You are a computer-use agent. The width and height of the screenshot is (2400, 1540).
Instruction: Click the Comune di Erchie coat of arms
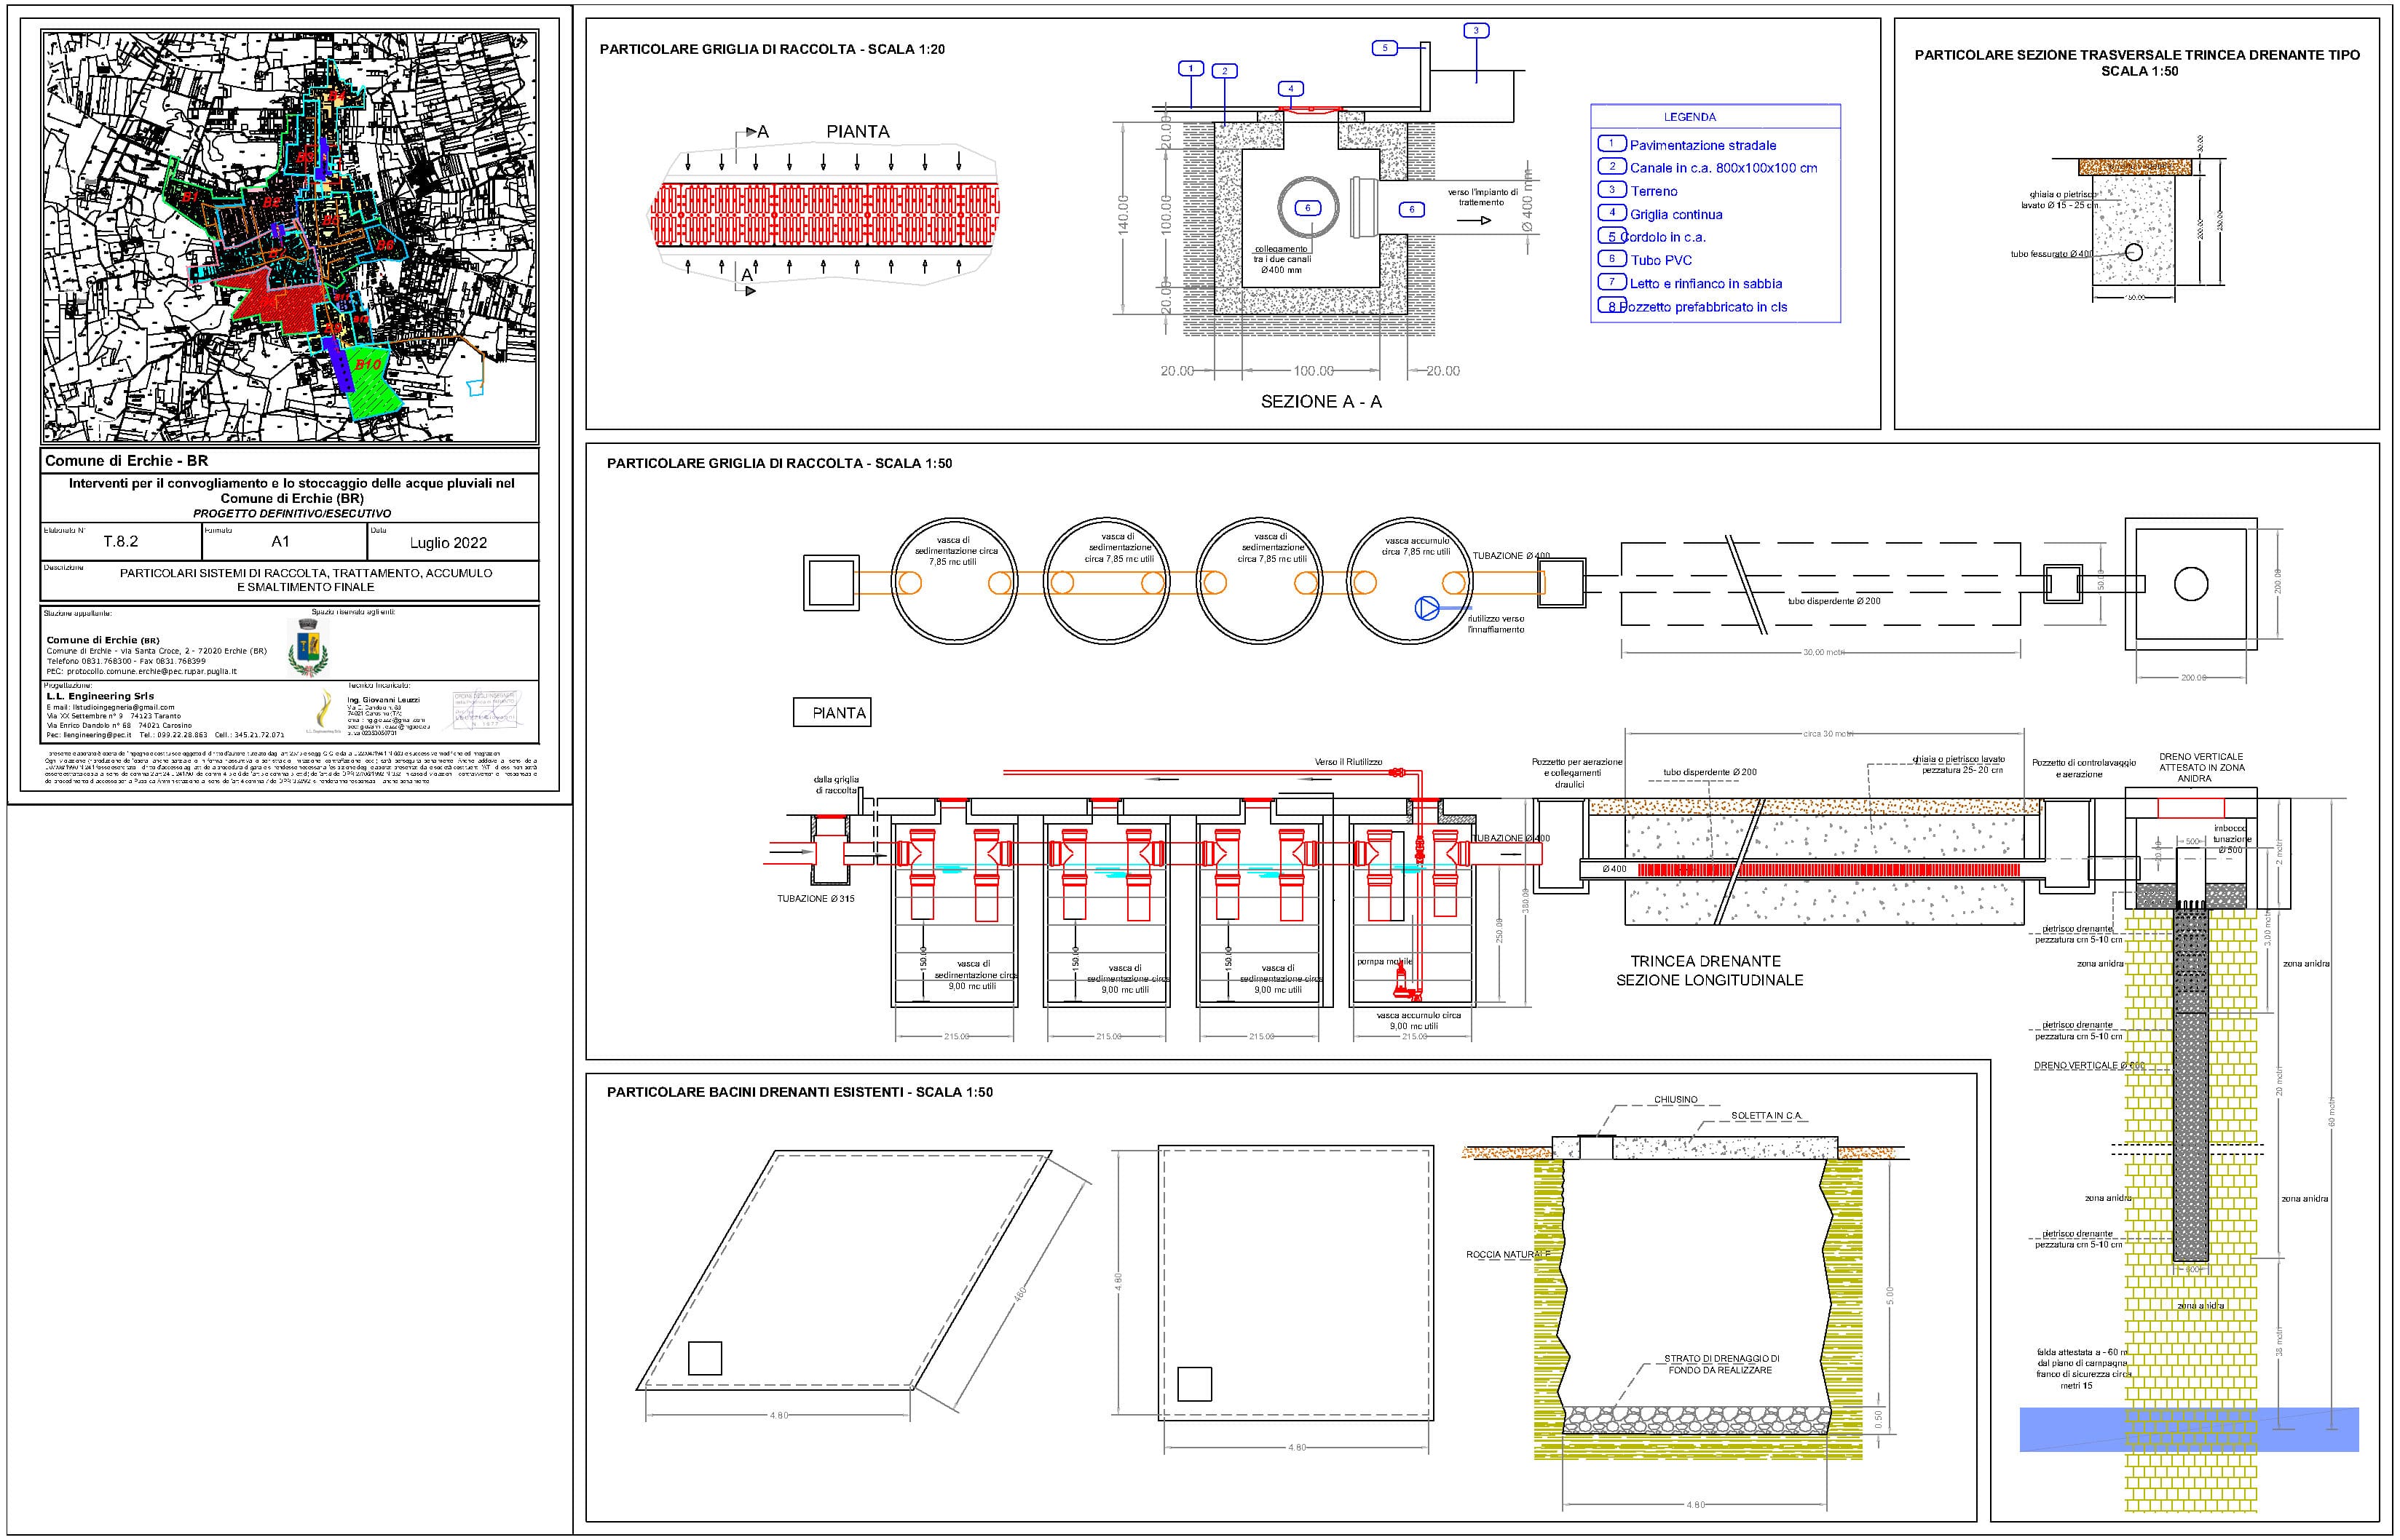(309, 648)
